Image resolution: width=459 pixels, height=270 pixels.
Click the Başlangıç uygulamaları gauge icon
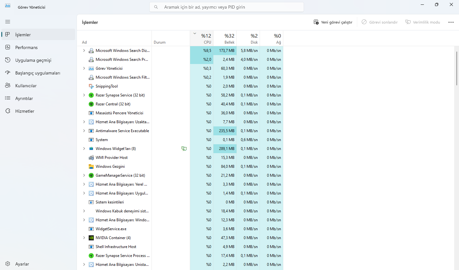click(8, 73)
